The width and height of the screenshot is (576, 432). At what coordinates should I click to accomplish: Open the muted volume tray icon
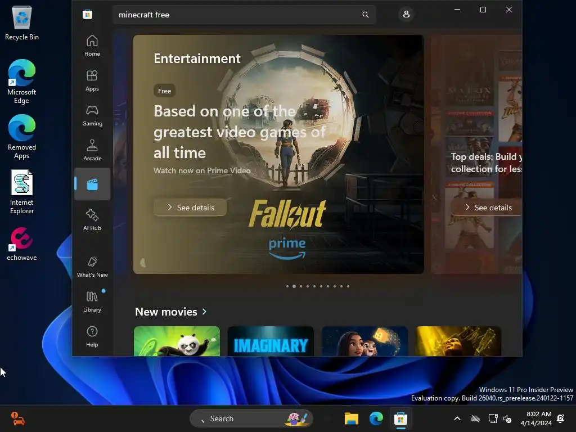pyautogui.click(x=507, y=418)
